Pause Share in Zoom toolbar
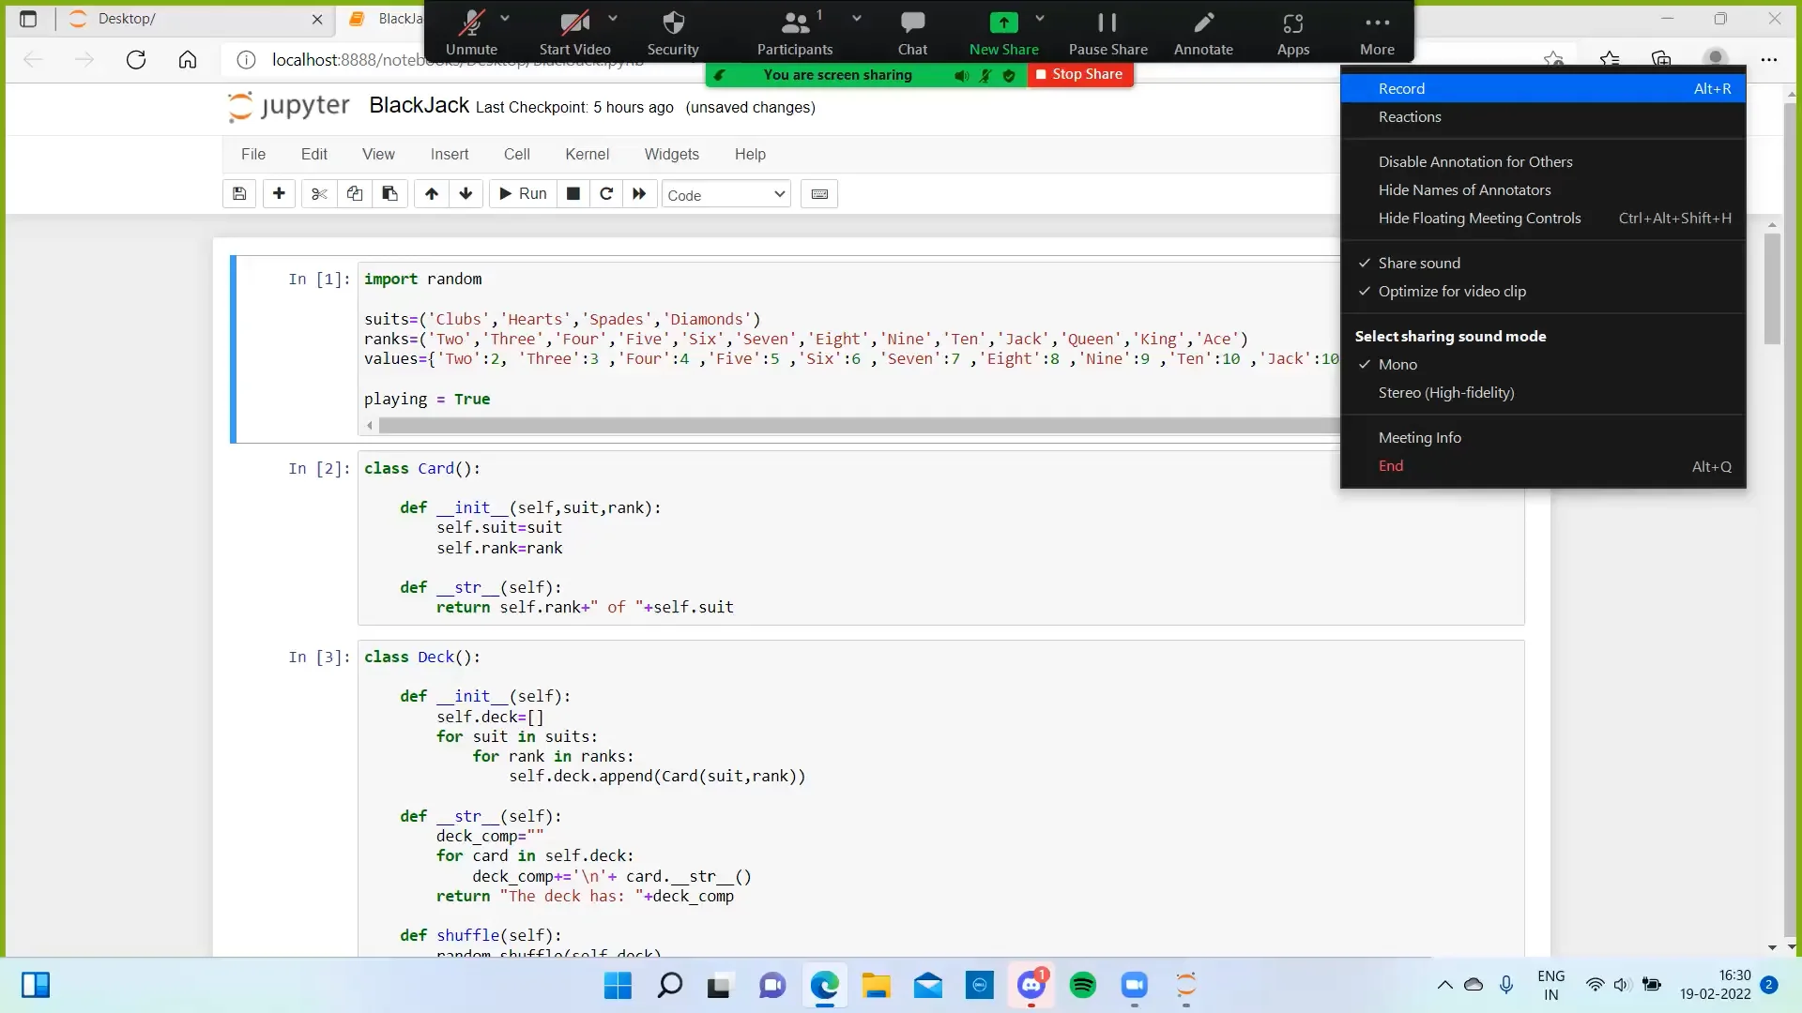Viewport: 1802px width, 1013px height. [1108, 33]
